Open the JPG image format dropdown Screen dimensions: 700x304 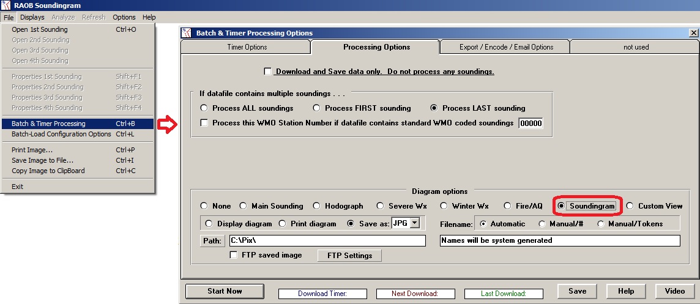pos(415,223)
